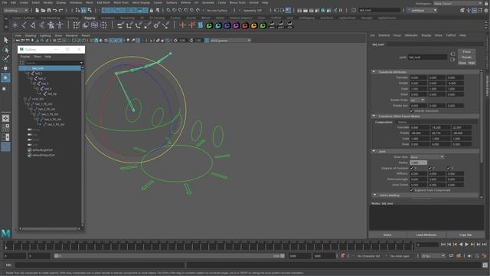Viewport: 490px width, 276px height.
Task: Select defaultLightSet in Outliner
Action: 43,150
